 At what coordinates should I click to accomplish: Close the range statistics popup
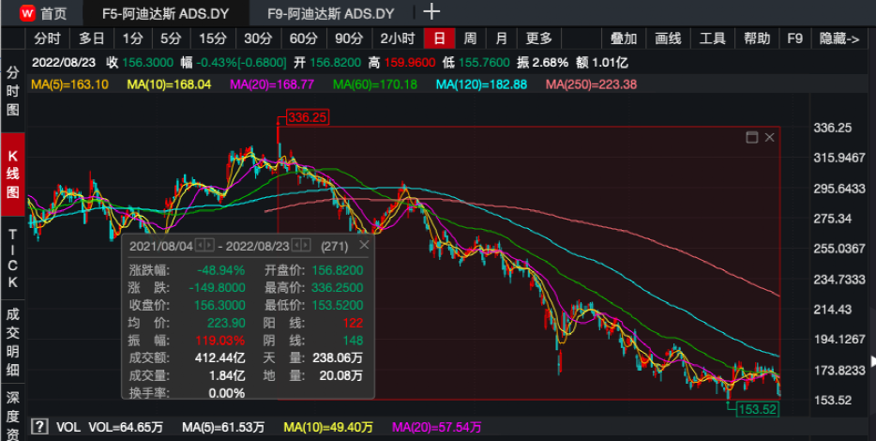pyautogui.click(x=365, y=245)
